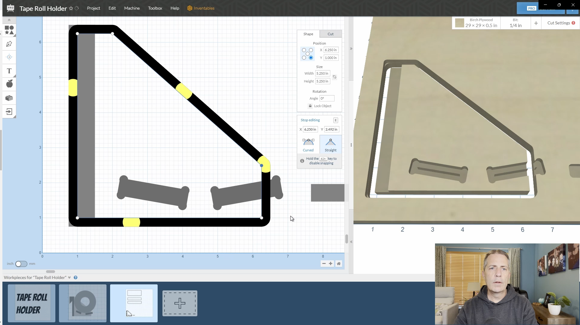The width and height of the screenshot is (580, 325).
Task: Select the top-left position anchor radio
Action: click(x=304, y=50)
